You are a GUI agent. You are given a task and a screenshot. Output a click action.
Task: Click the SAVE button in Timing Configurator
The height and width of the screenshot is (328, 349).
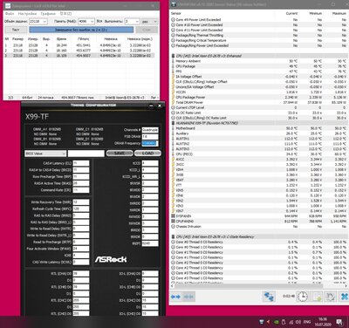point(120,154)
